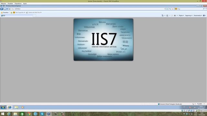This screenshot has width=207, height=116.
Task: Click the guest taskbar Internet Explorer icon
Action: (10, 107)
